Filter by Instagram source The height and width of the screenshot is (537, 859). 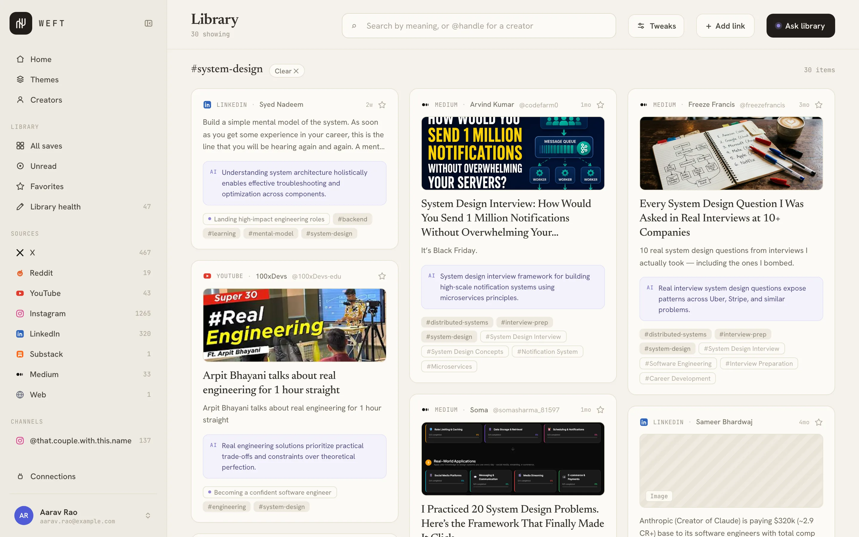[84, 313]
